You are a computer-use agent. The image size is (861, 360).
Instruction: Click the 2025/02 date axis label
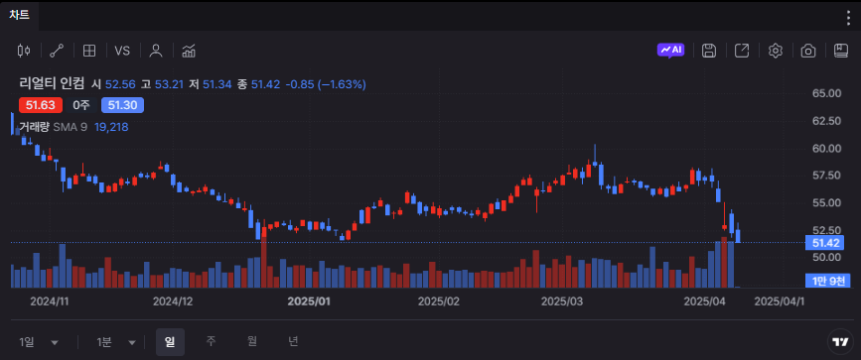pos(438,301)
